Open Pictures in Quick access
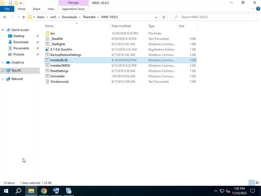Image resolution: width=261 pixels, height=196 pixels. (19, 54)
